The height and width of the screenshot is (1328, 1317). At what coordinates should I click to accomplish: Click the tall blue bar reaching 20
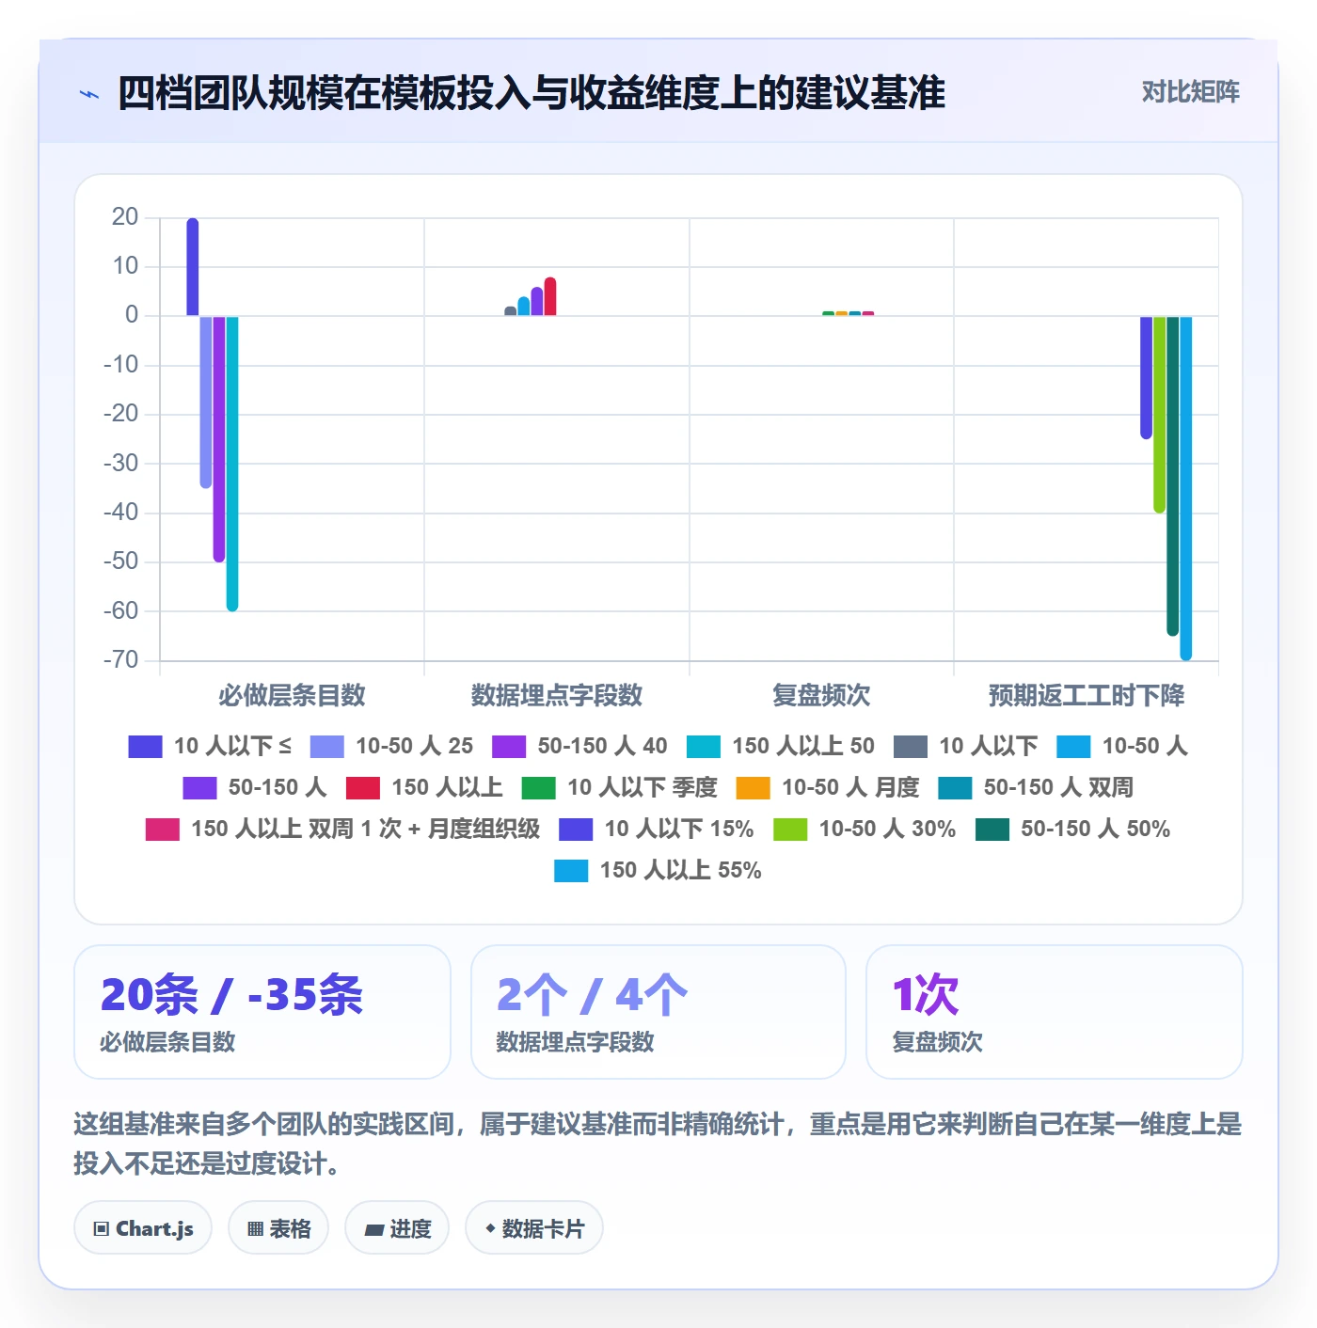tap(193, 267)
